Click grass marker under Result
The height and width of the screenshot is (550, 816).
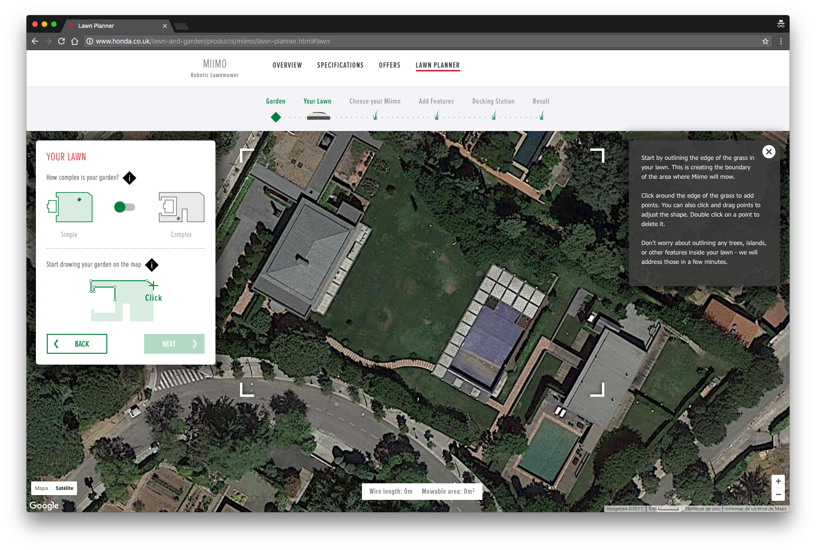pyautogui.click(x=541, y=115)
